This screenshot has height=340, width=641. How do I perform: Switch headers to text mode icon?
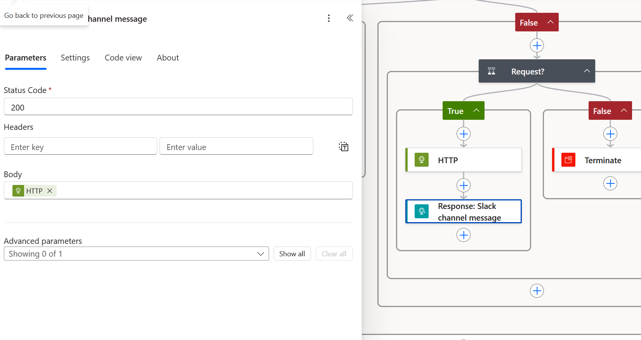344,147
